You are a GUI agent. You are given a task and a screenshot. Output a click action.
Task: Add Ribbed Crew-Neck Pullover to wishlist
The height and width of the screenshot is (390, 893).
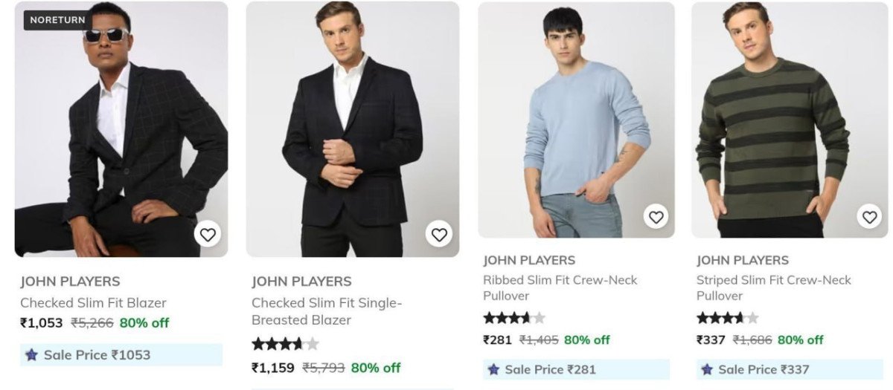tap(656, 217)
